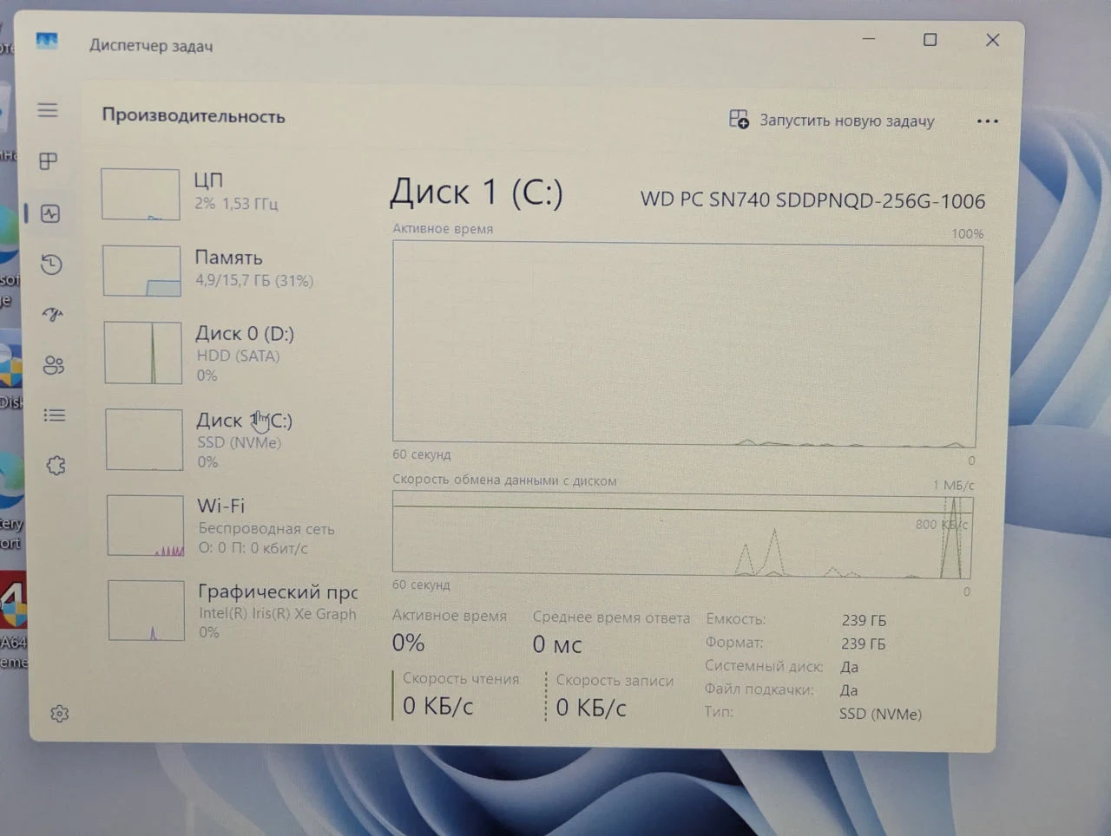Image resolution: width=1111 pixels, height=836 pixels.
Task: Open Task Manager settings gear
Action: 59,714
